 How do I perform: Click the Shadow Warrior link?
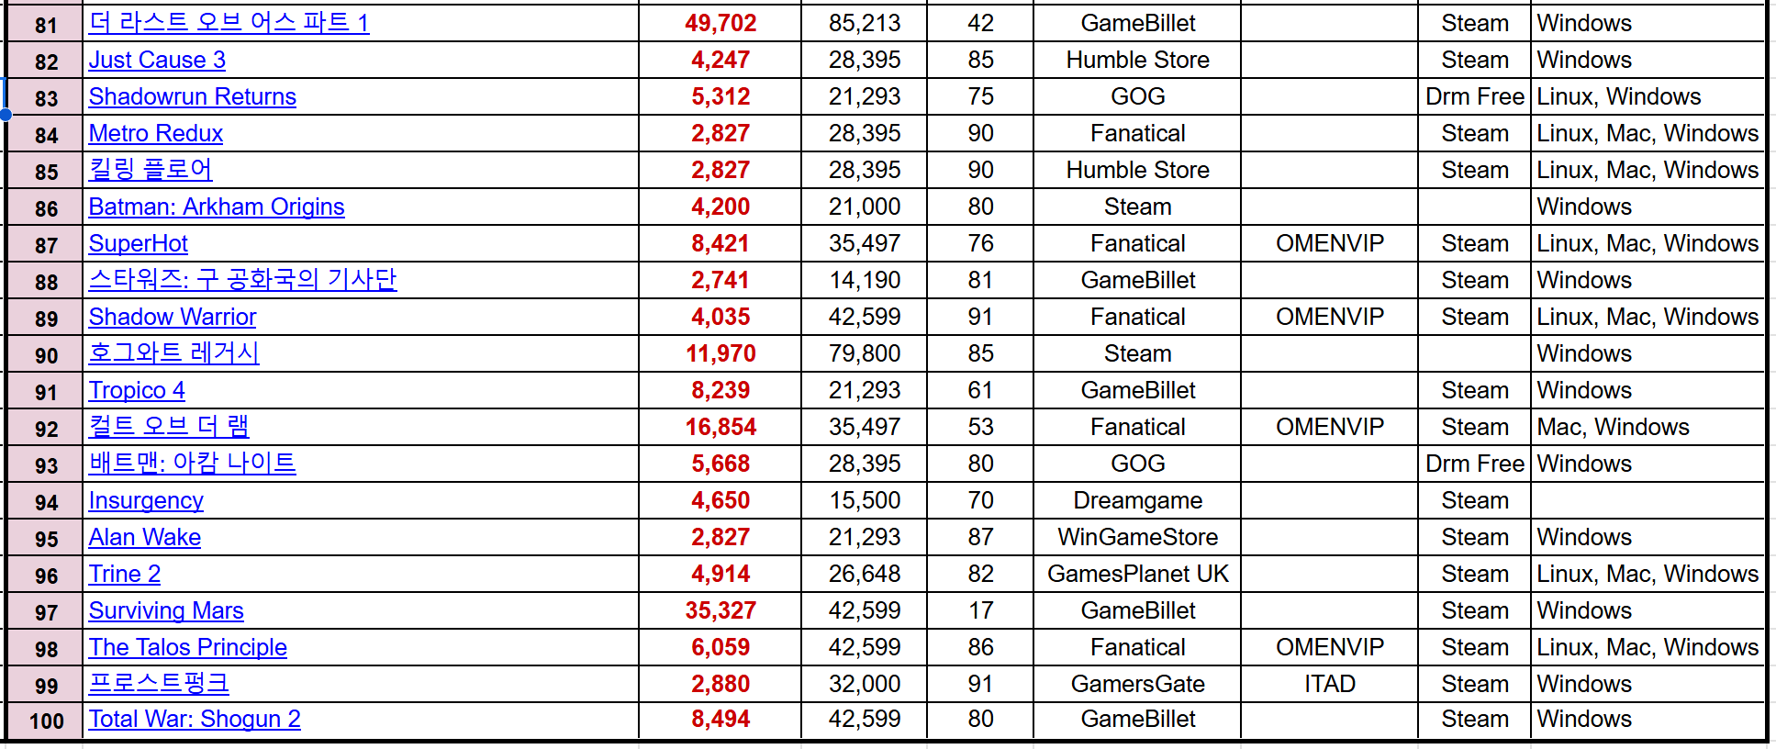click(x=172, y=317)
